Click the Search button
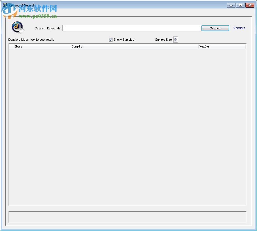The width and height of the screenshot is (257, 231). click(215, 28)
